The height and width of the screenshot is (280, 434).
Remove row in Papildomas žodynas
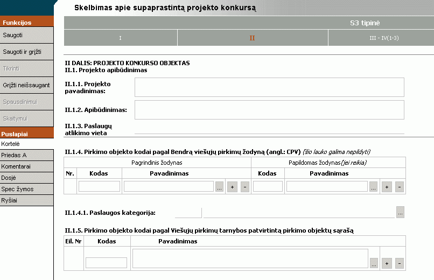[400, 187]
